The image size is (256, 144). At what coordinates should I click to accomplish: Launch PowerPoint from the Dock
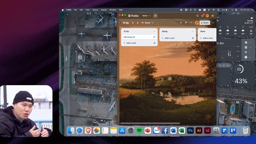(x=148, y=131)
